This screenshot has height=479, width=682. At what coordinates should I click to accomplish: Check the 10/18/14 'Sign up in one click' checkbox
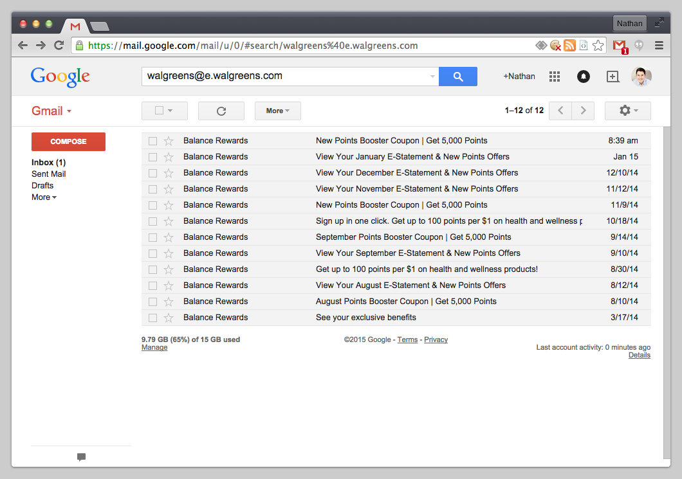click(x=152, y=221)
